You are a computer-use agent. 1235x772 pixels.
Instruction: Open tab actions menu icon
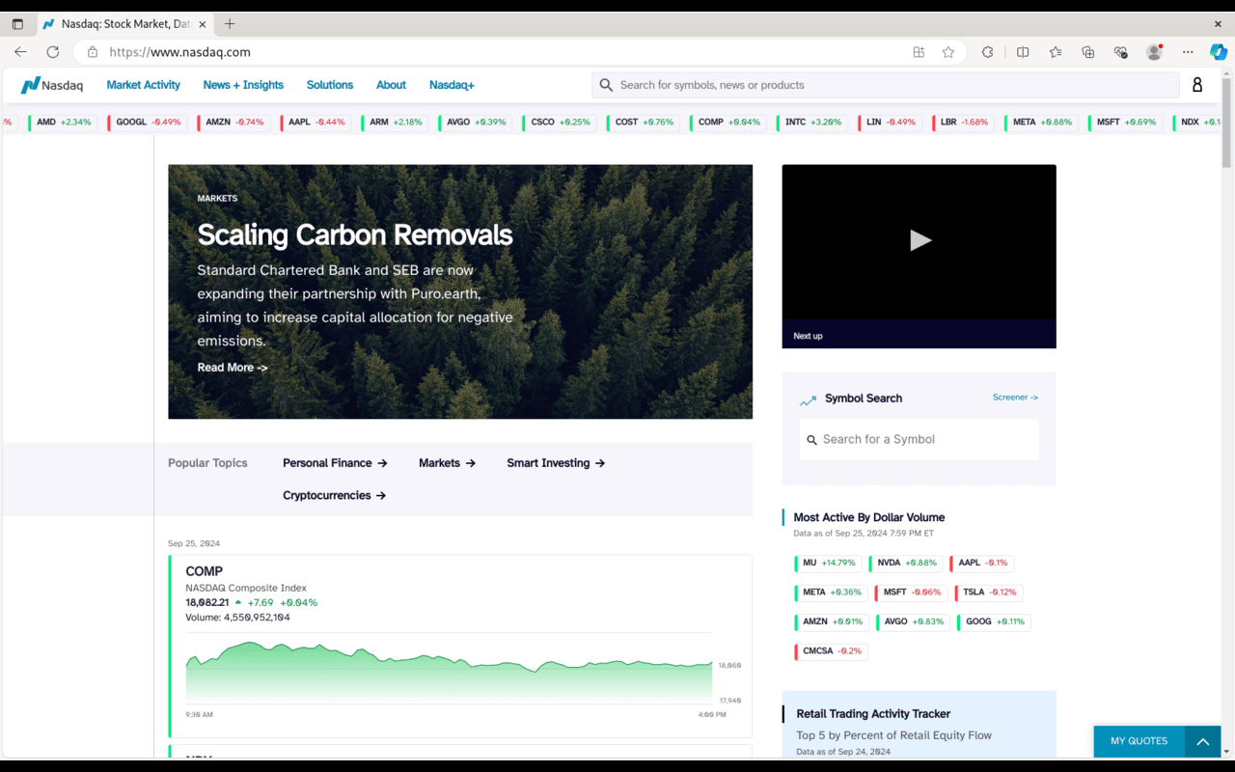(17, 24)
